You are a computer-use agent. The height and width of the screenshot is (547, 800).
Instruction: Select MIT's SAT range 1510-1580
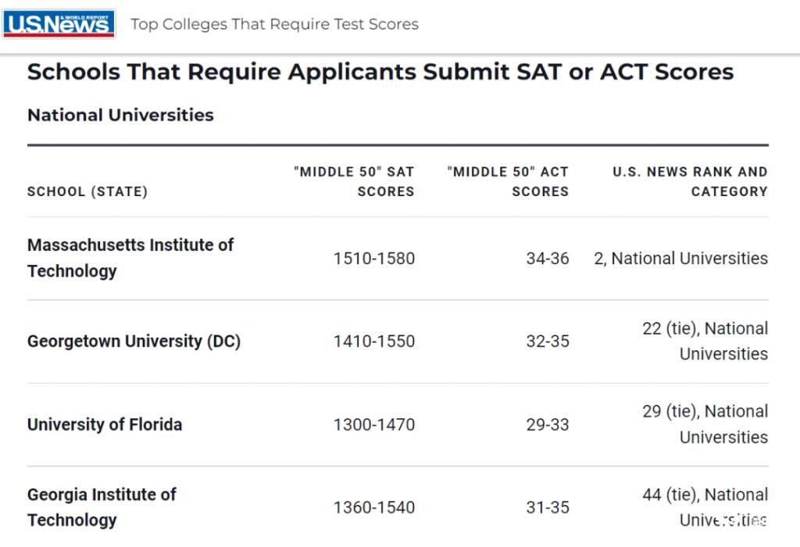pos(374,258)
